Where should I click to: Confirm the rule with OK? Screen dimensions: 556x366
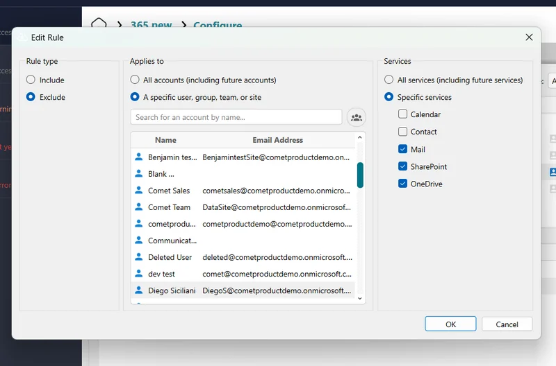pos(450,324)
